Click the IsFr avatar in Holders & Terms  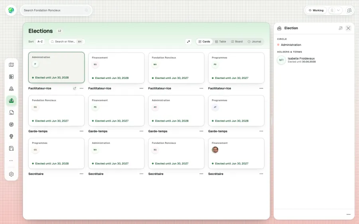point(281,60)
